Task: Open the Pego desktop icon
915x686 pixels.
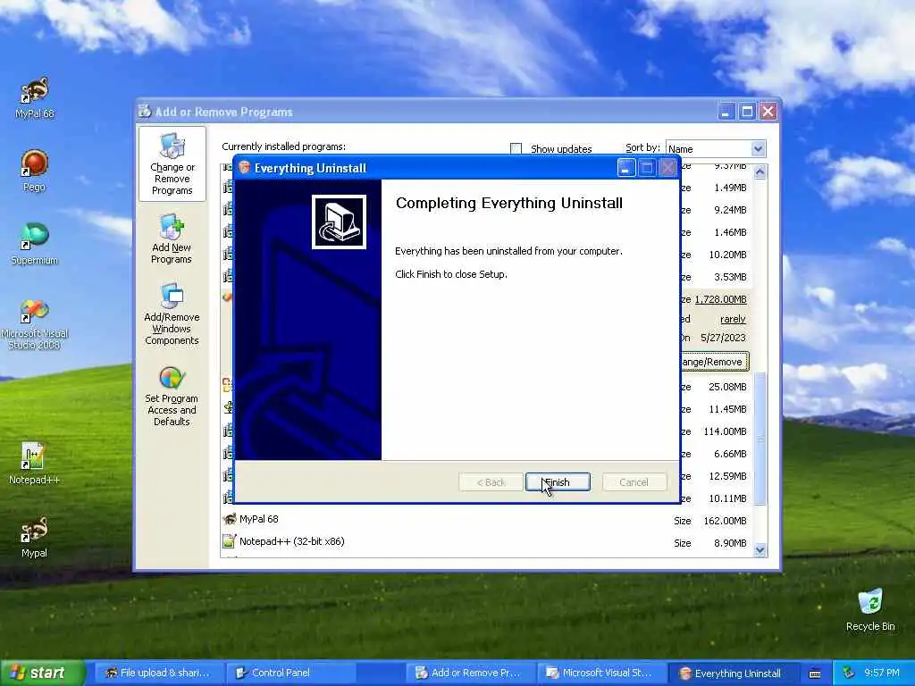Action: (x=35, y=171)
